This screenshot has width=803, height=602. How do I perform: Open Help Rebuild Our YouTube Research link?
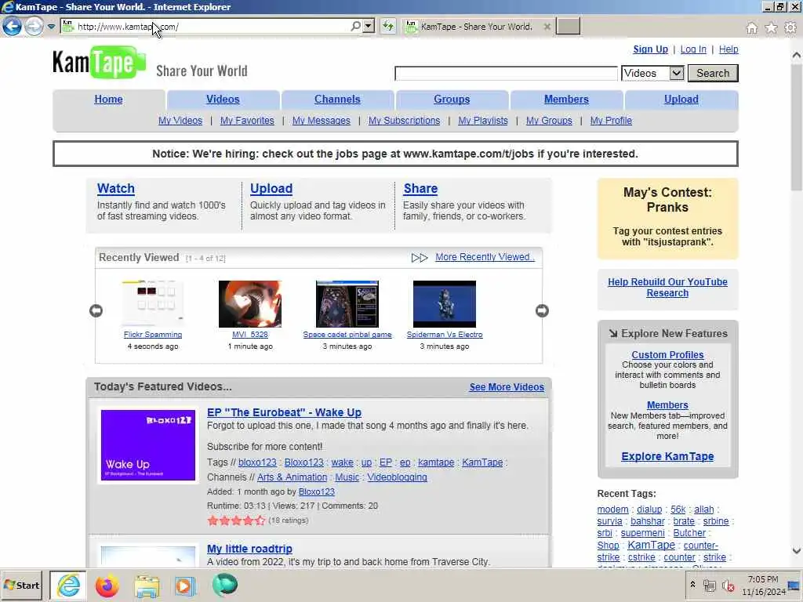pyautogui.click(x=667, y=287)
